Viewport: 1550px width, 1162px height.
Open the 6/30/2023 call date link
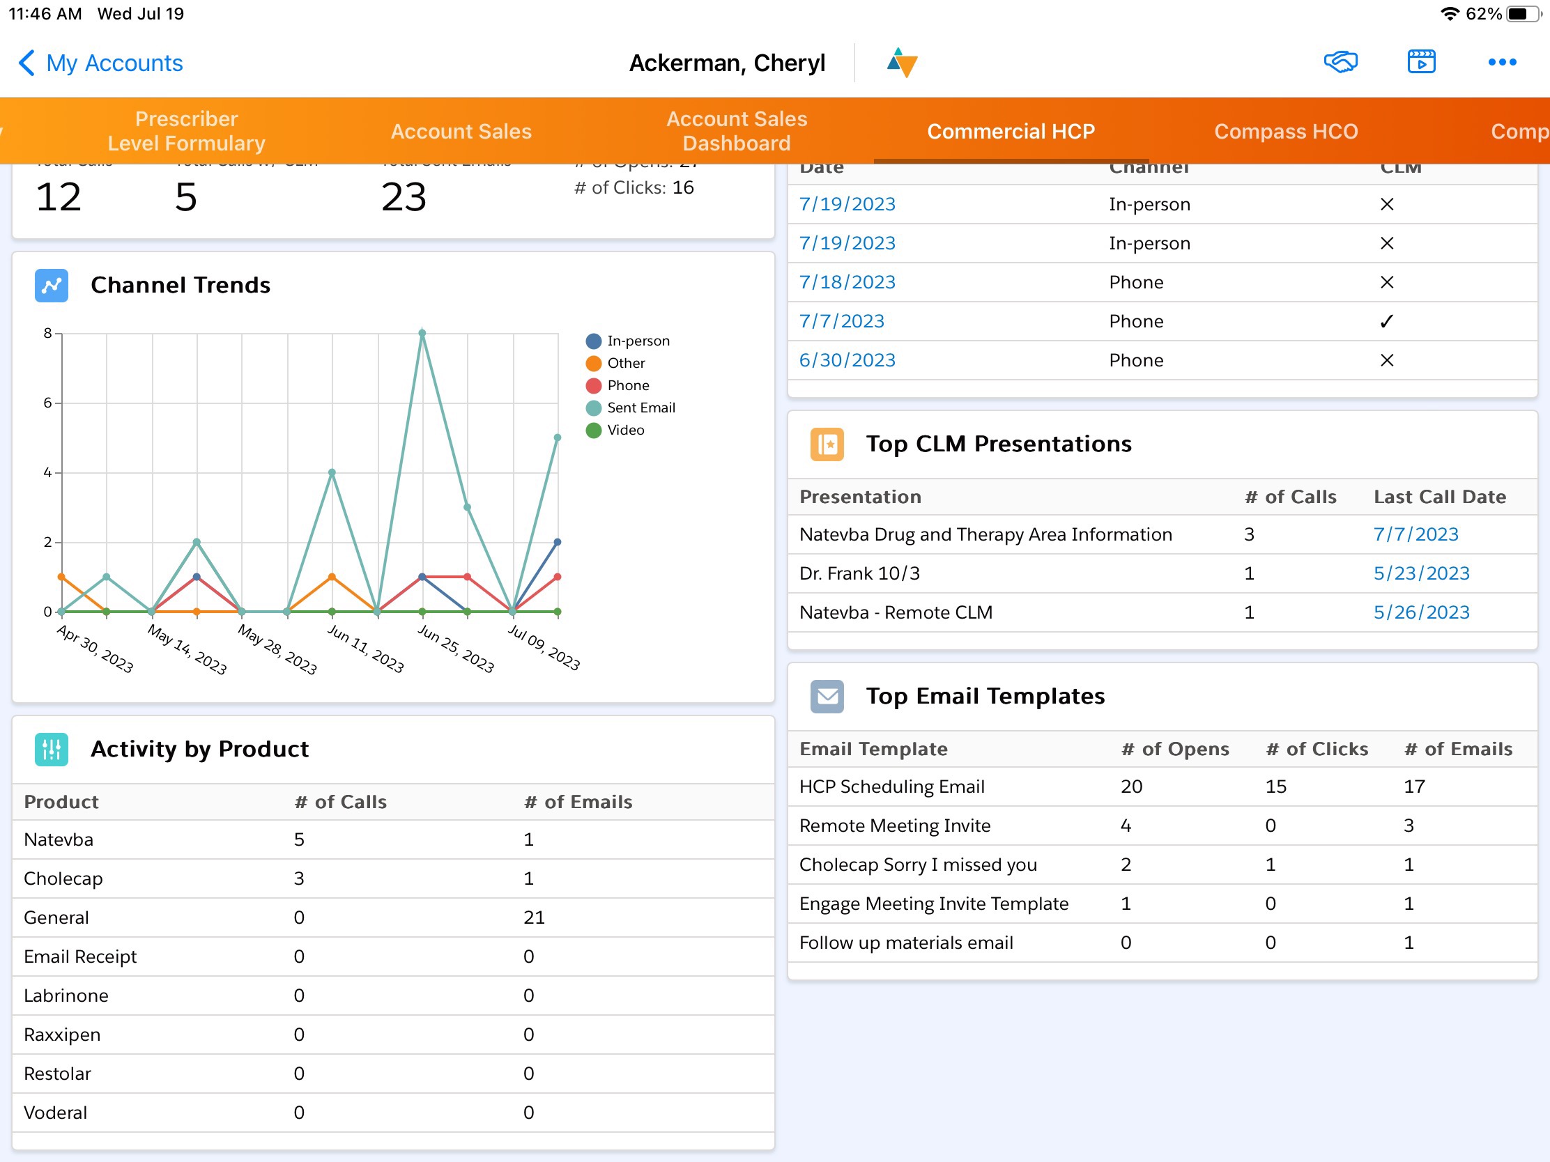tap(847, 360)
